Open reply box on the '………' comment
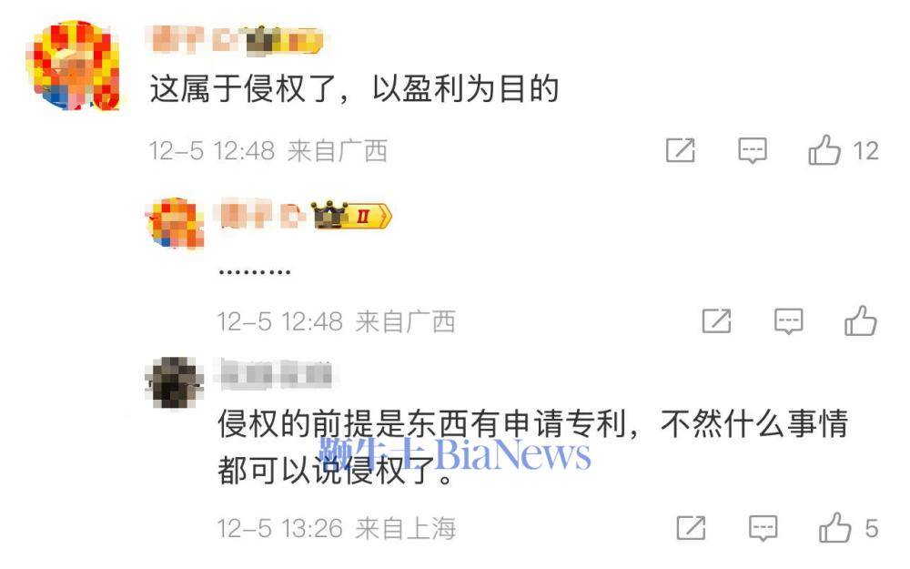Image resolution: width=910 pixels, height=569 pixels. (788, 321)
